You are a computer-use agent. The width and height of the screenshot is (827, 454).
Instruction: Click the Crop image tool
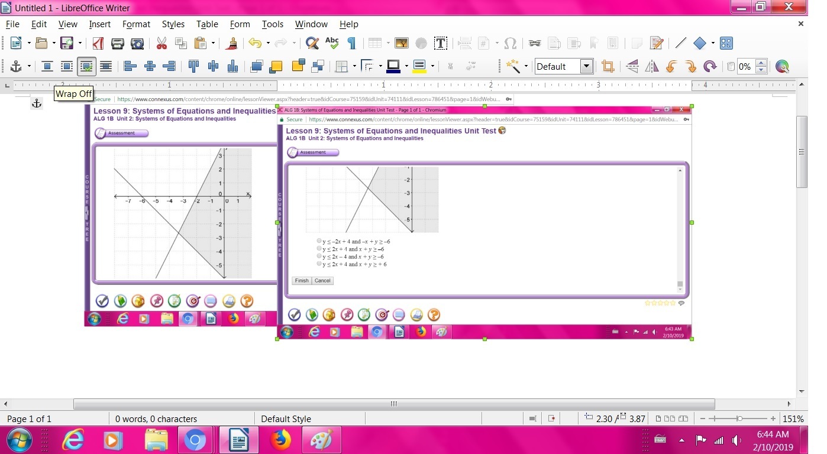click(x=608, y=67)
